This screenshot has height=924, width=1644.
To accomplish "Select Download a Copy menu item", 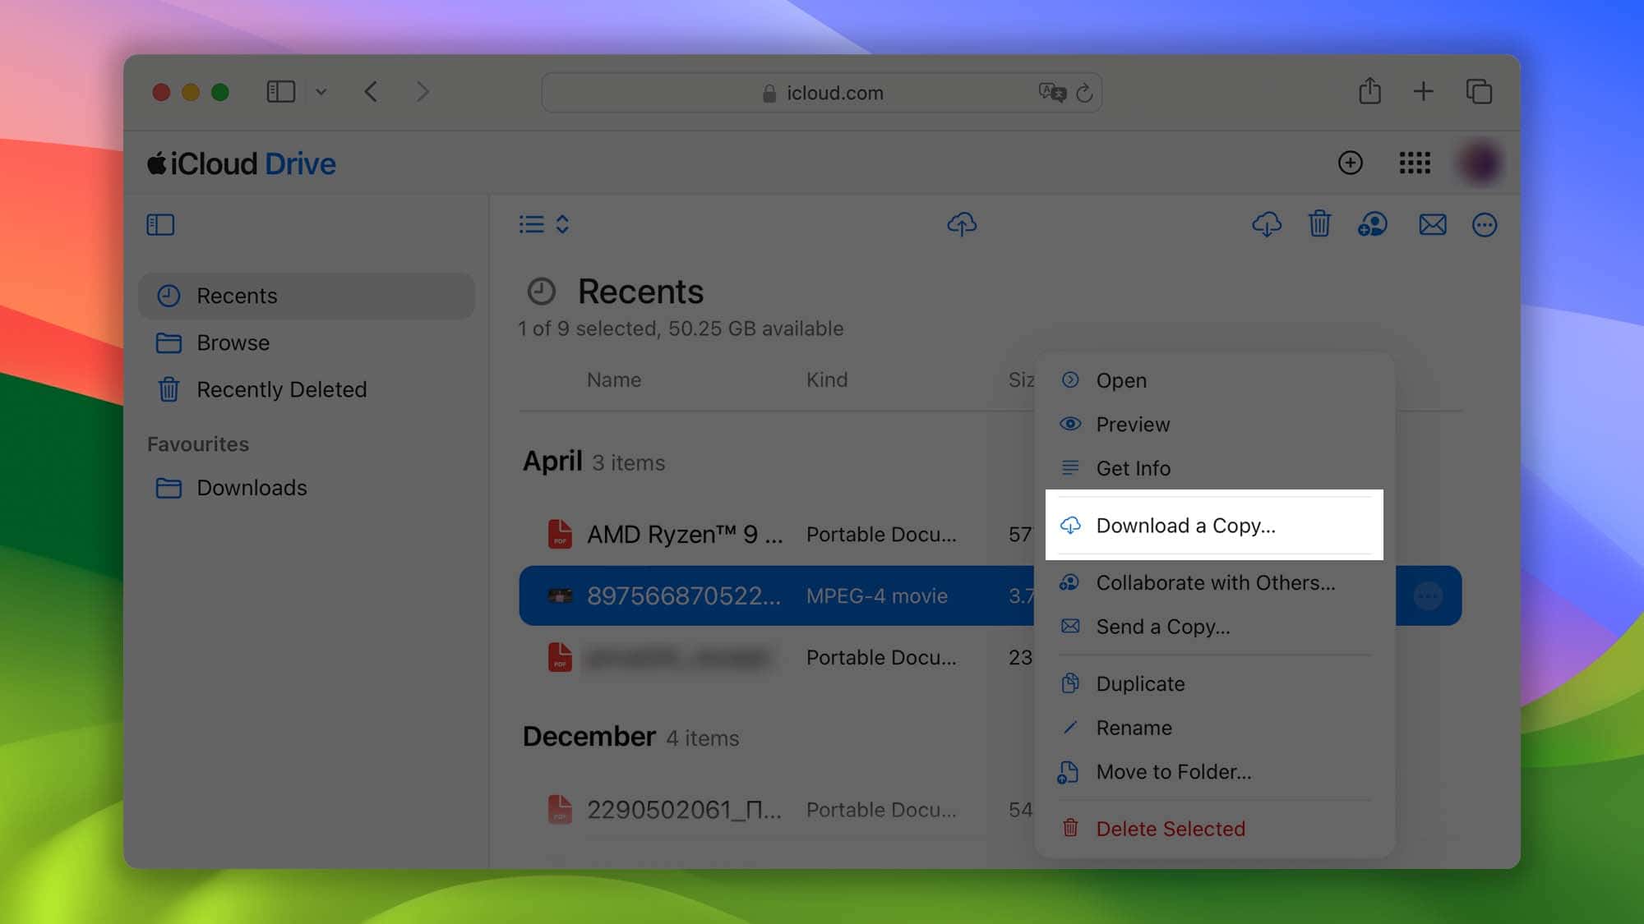I will (x=1185, y=526).
